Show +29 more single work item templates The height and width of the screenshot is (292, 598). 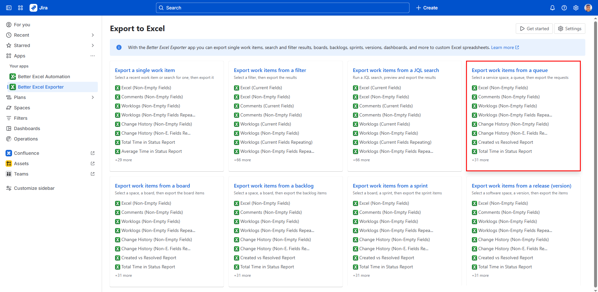(x=123, y=160)
